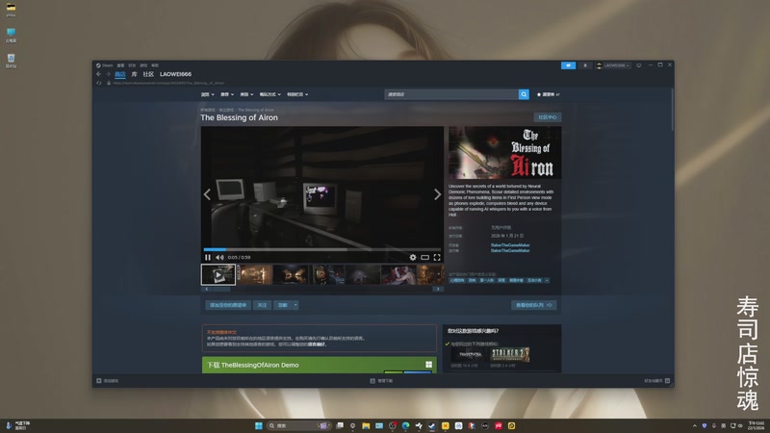Open the Community Hub button

click(548, 117)
